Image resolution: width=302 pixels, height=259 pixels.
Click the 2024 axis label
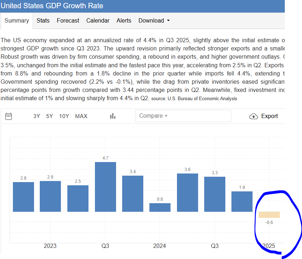click(159, 246)
